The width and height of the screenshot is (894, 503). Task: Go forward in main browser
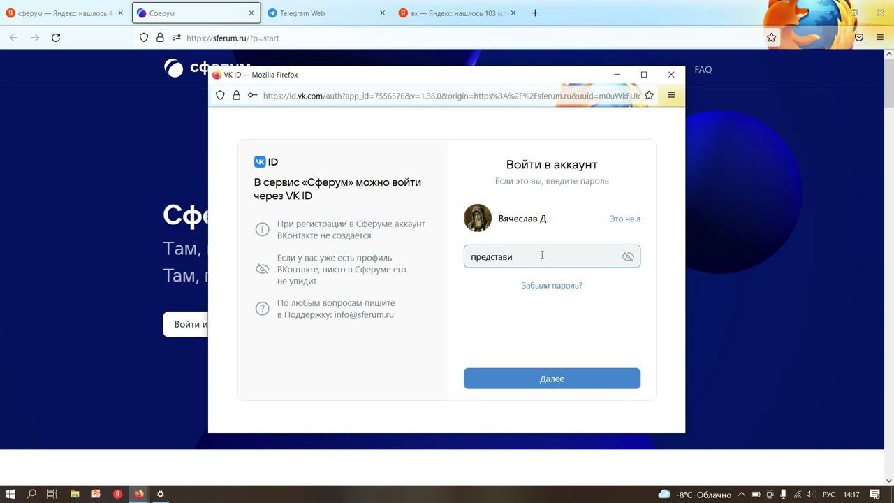tap(35, 38)
